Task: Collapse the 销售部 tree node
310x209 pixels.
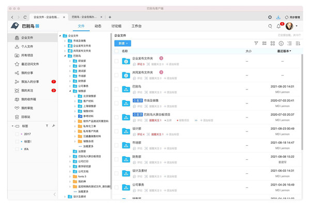Action: click(x=70, y=91)
